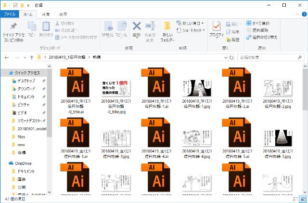Click the Pin to Quick Access icon
Image resolution: width=308 pixels, height=203 pixels.
click(x=13, y=27)
